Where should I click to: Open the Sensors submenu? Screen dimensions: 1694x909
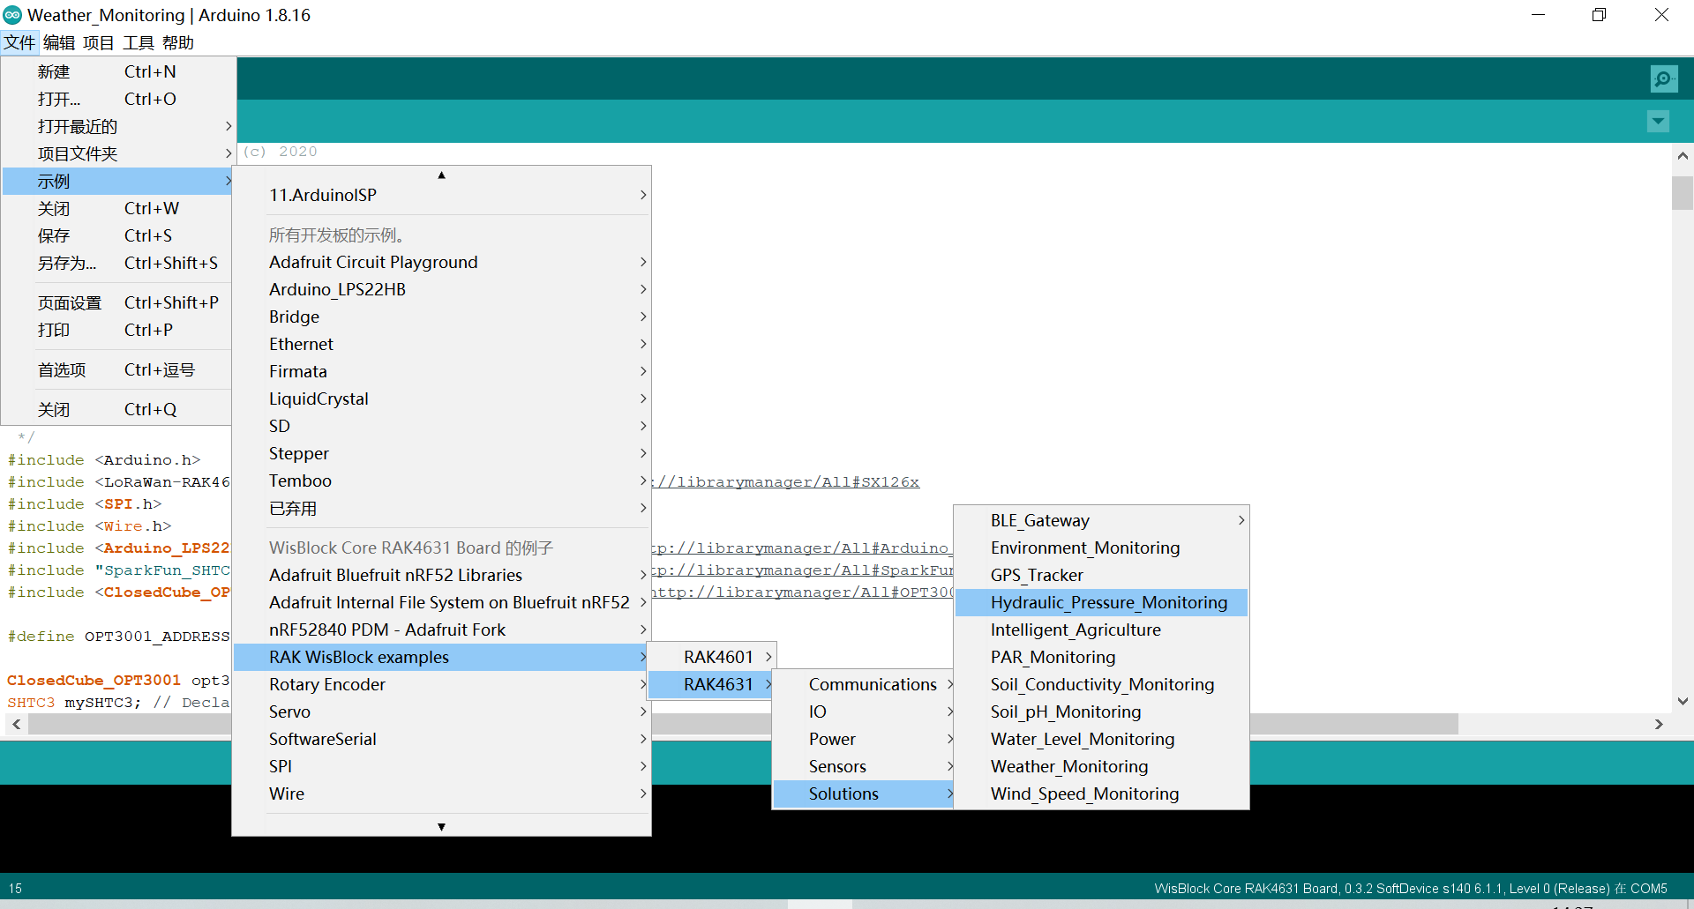(x=865, y=766)
